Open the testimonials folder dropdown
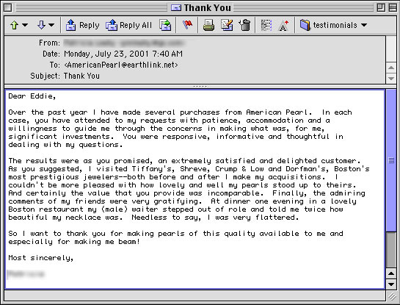Viewport: 400px width, 305px height. click(x=333, y=25)
